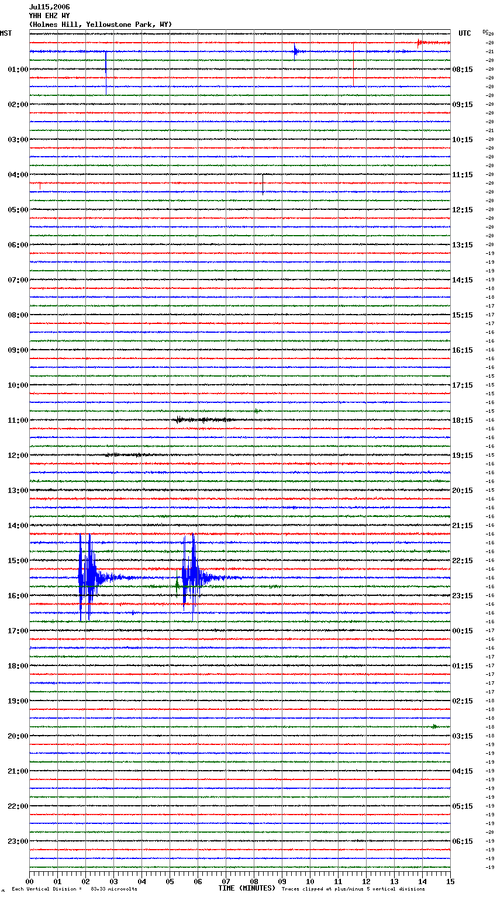The height and width of the screenshot is (897, 497).
Task: Click the 15 minute tick label
Action: (450, 881)
